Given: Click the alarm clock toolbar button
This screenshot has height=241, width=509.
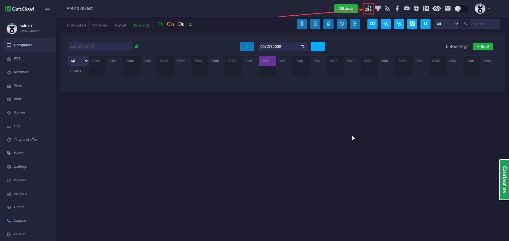Looking at the screenshot, I should [x=341, y=24].
